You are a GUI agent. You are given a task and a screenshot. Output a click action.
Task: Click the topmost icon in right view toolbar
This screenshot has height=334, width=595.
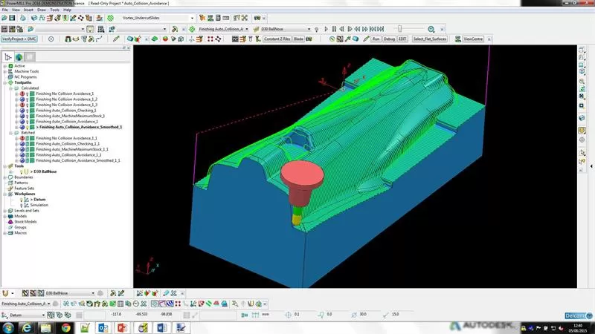click(582, 50)
